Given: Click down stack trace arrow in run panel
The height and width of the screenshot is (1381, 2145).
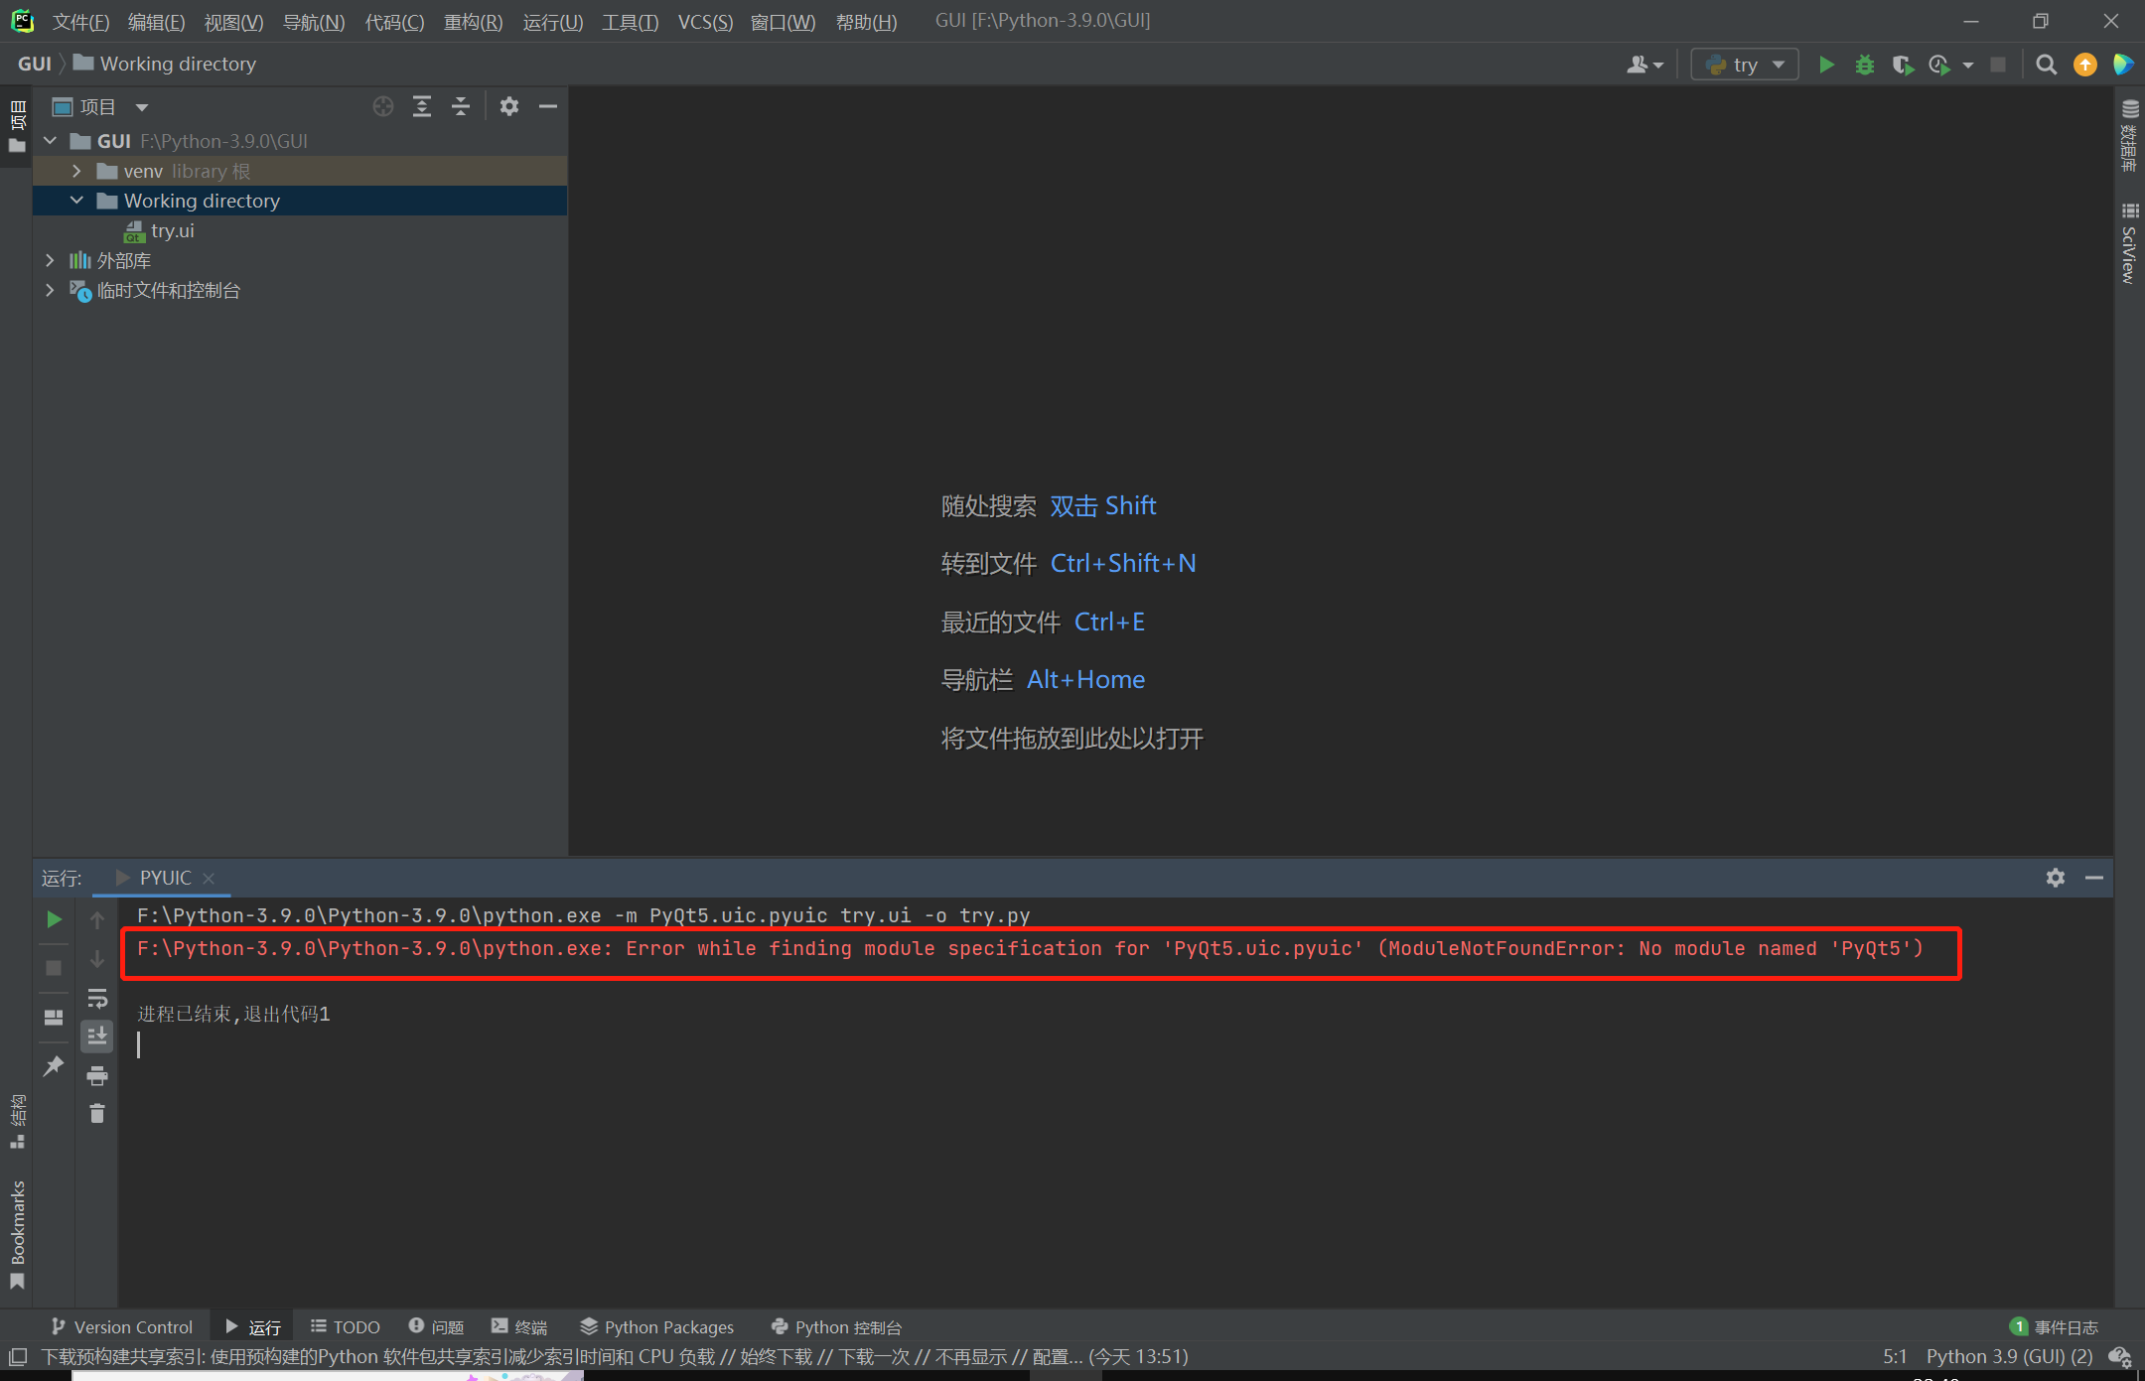Looking at the screenshot, I should (97, 959).
